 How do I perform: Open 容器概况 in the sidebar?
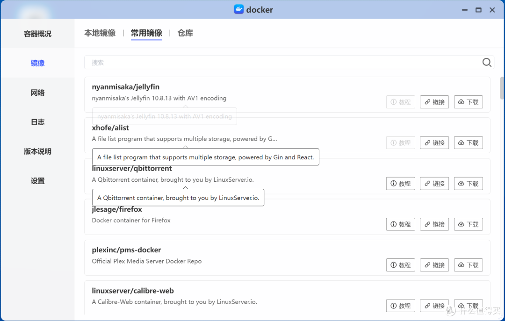(38, 34)
